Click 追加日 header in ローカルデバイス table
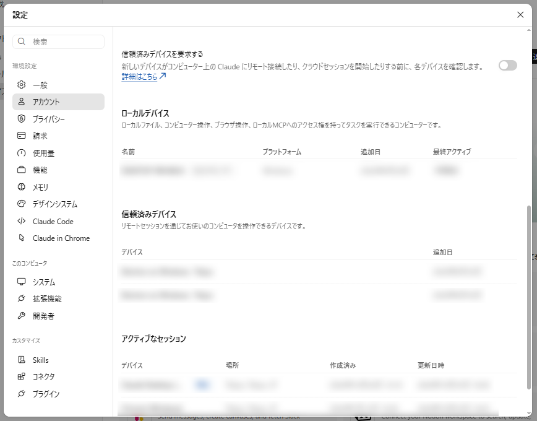The width and height of the screenshot is (537, 421). (x=370, y=152)
